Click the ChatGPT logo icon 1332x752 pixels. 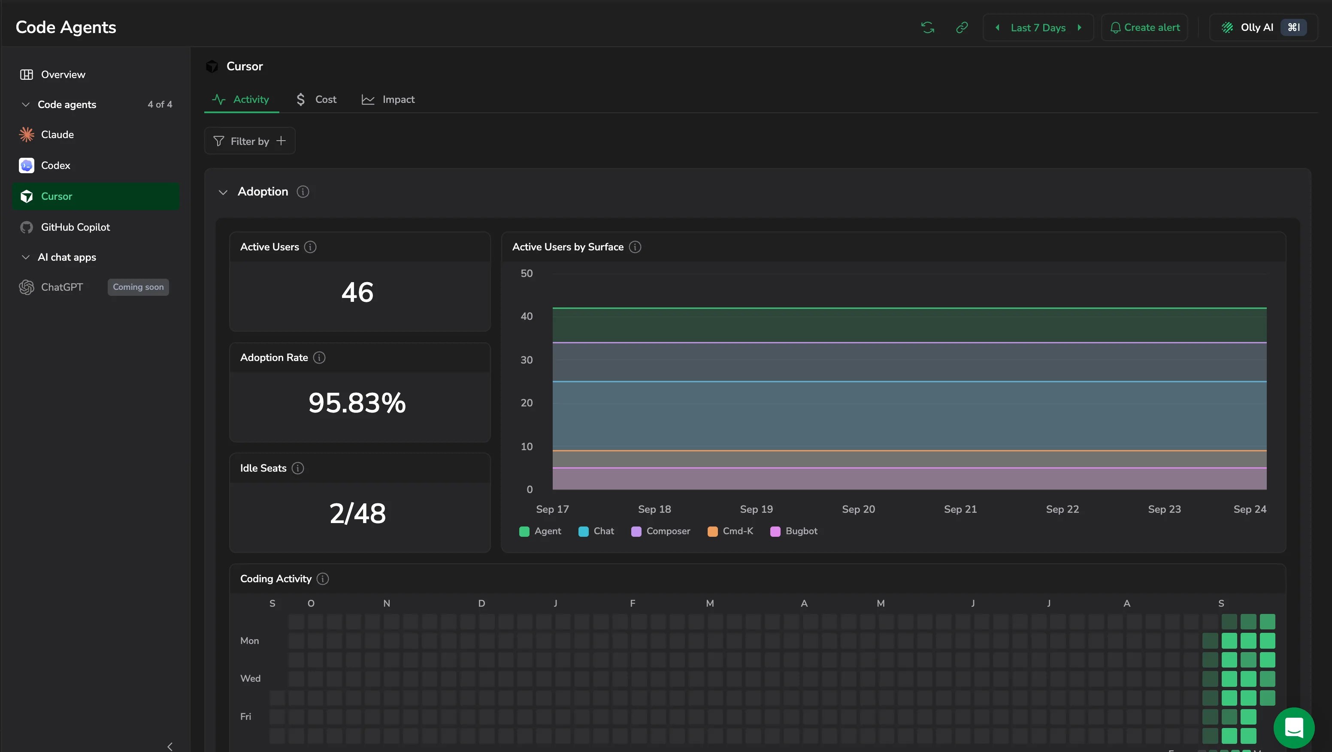tap(26, 287)
